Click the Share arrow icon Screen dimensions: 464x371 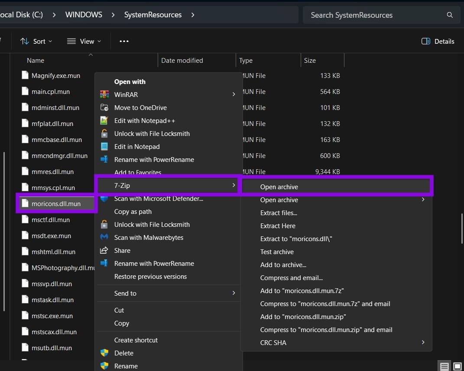tap(104, 250)
